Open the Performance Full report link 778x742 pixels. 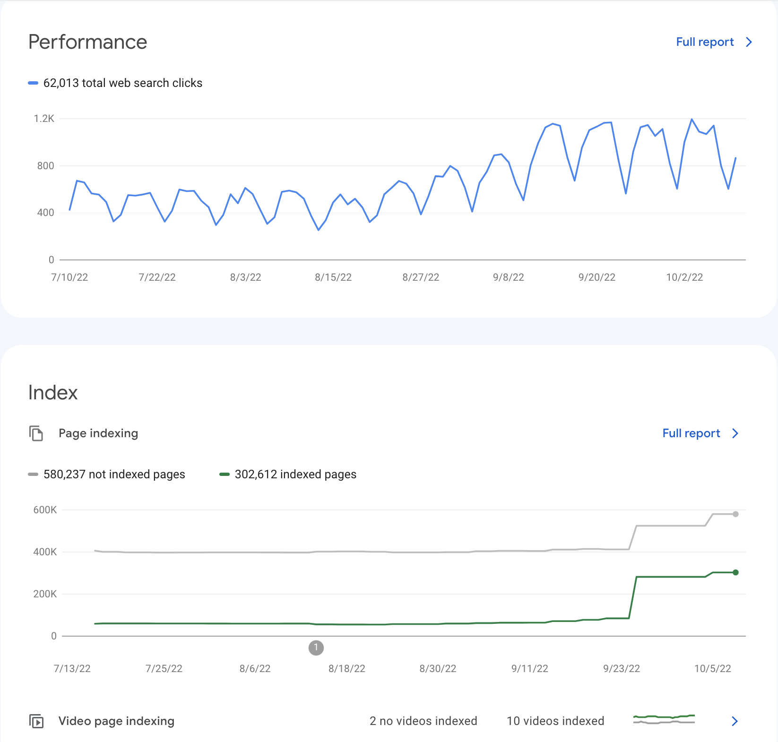[705, 42]
